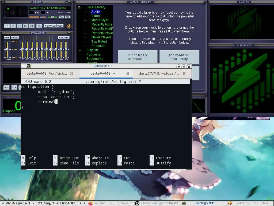The height and width of the screenshot is (206, 274).
Task: Close the dartz@VM3: ~ terminal tab
Action: point(128,73)
